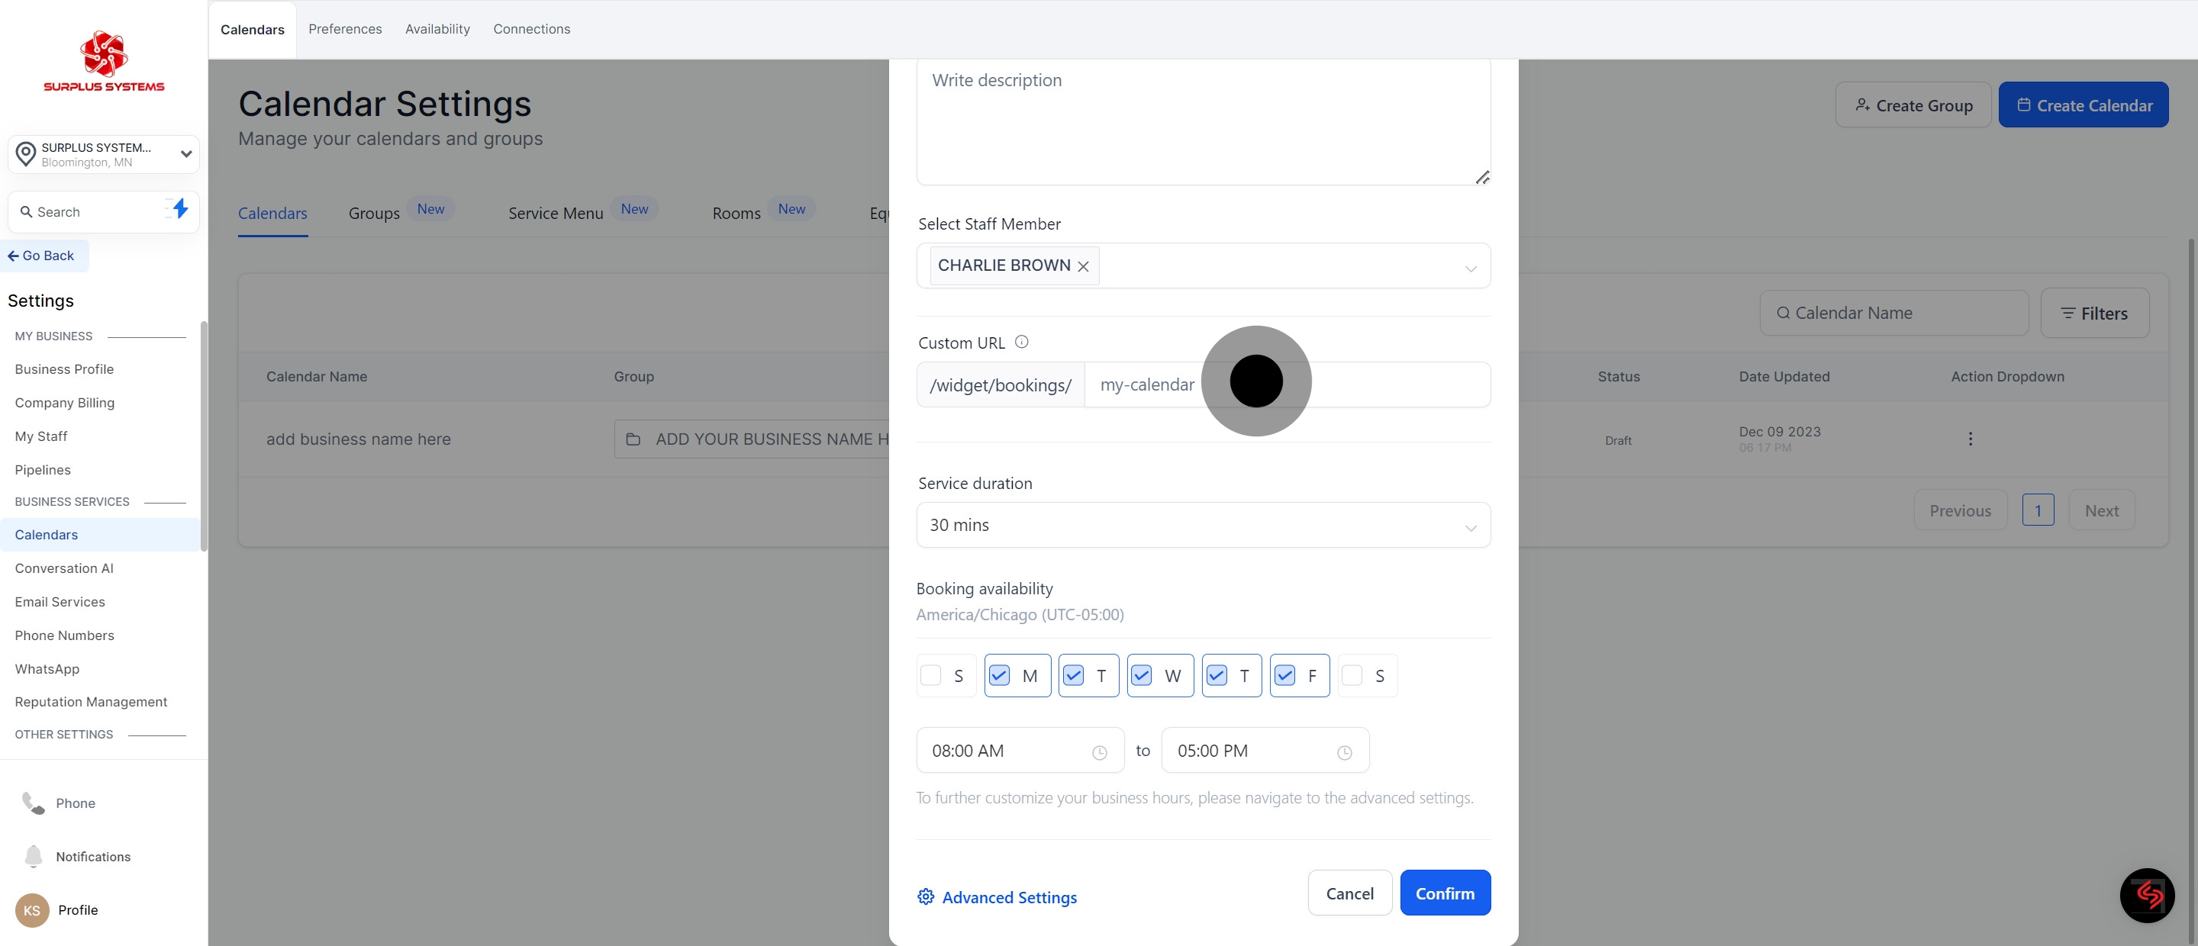This screenshot has height=946, width=2198.
Task: Click the my-calendar custom URL field
Action: (1365, 385)
